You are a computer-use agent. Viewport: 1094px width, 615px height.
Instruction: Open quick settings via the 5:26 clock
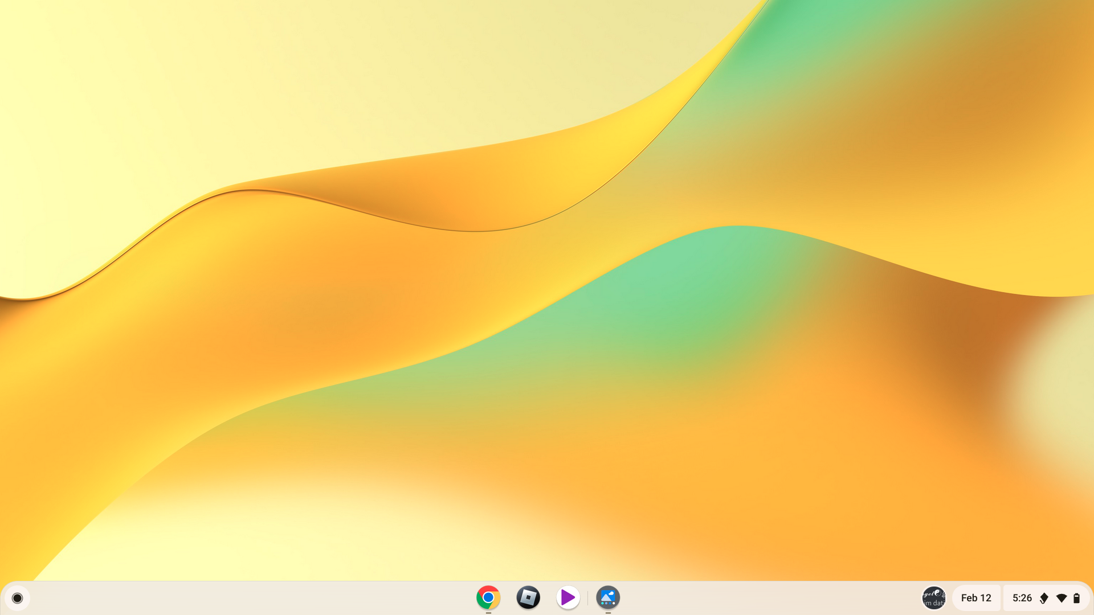[1022, 598]
